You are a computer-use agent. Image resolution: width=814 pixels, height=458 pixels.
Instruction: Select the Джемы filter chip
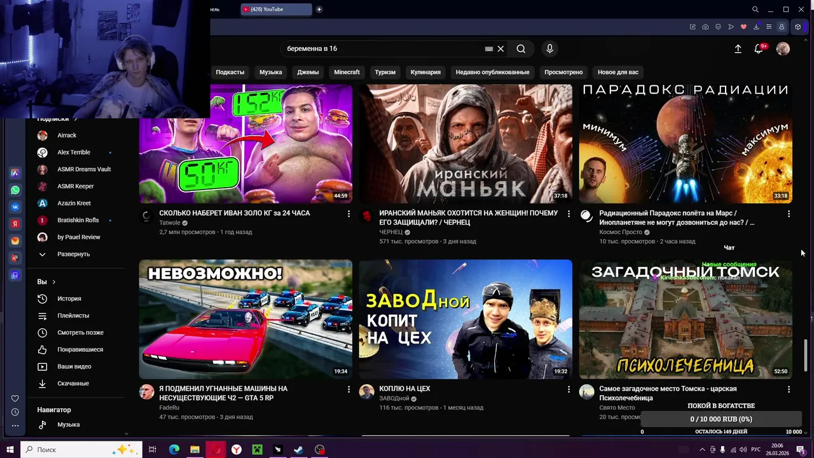click(x=308, y=72)
